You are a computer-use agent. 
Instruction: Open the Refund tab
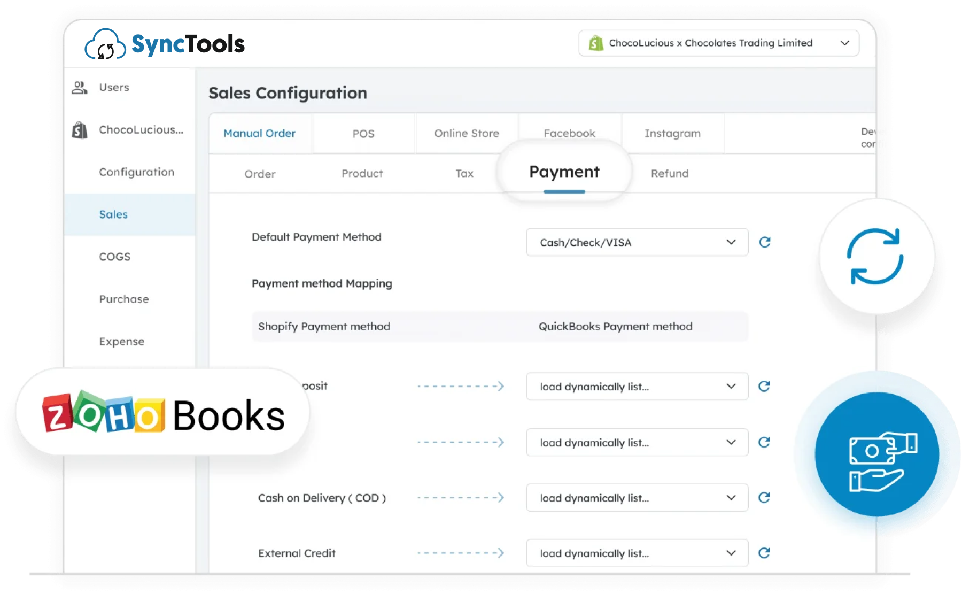[x=669, y=173]
